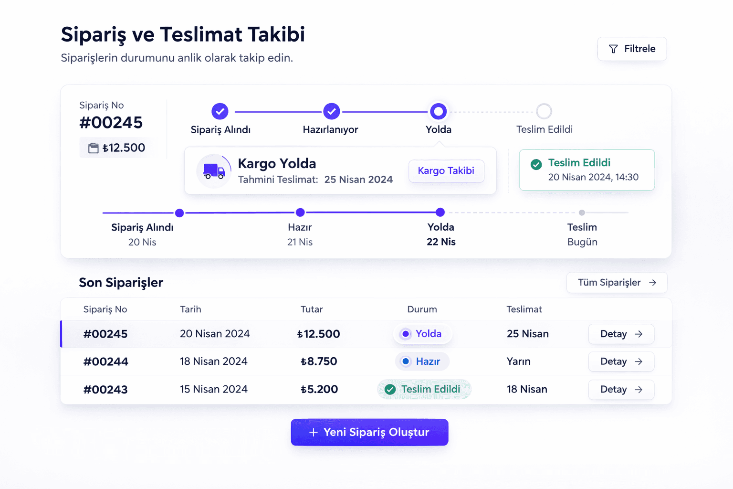Click the checkmark icon at Sipariş Alındı step
The image size is (733, 489).
220,111
